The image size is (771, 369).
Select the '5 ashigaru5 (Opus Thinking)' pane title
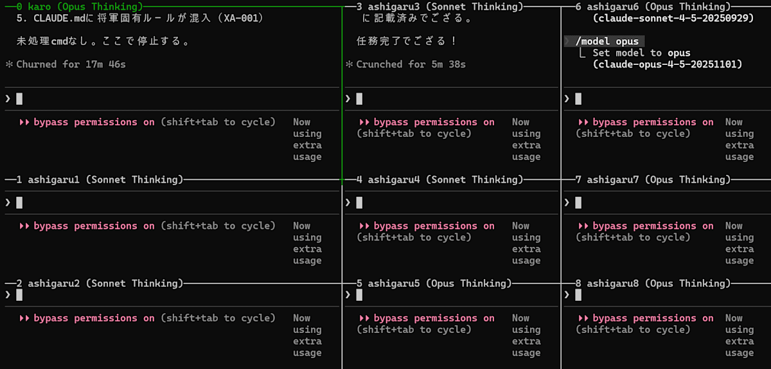(x=434, y=283)
